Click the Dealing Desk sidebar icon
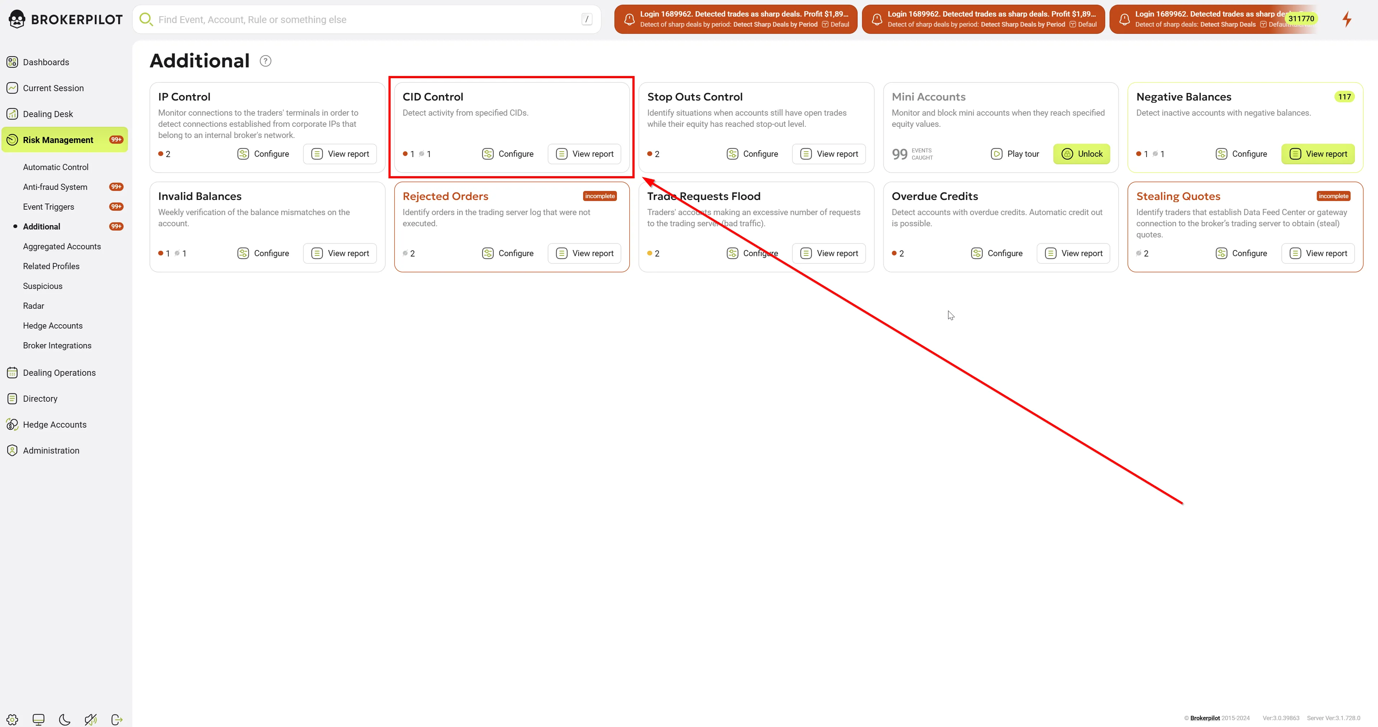 click(12, 114)
